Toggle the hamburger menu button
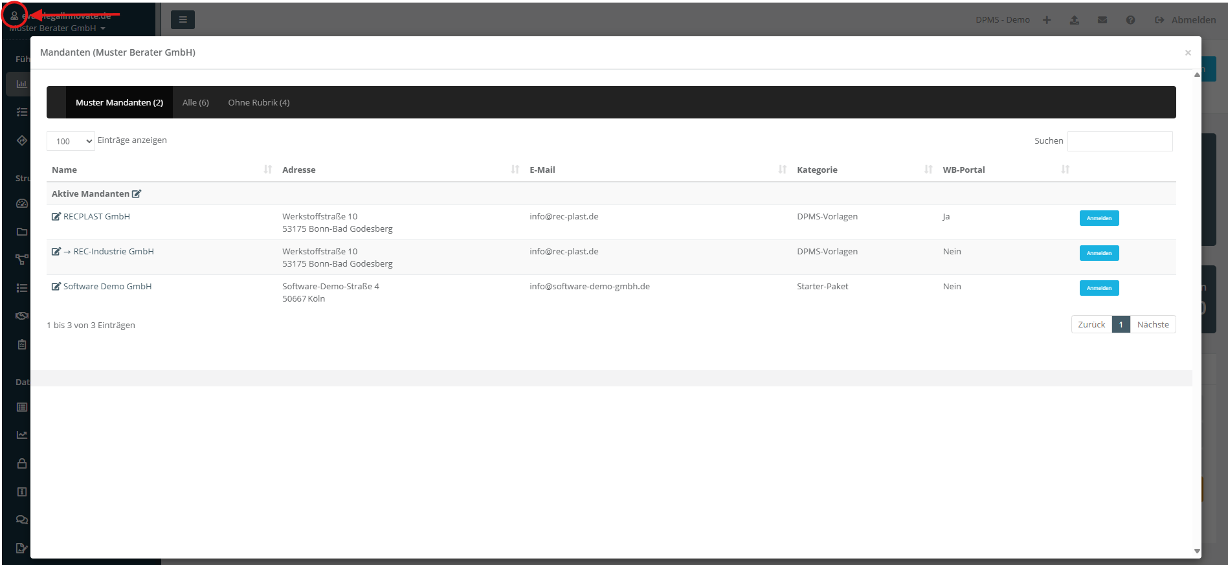Image resolution: width=1228 pixels, height=565 pixels. tap(183, 20)
